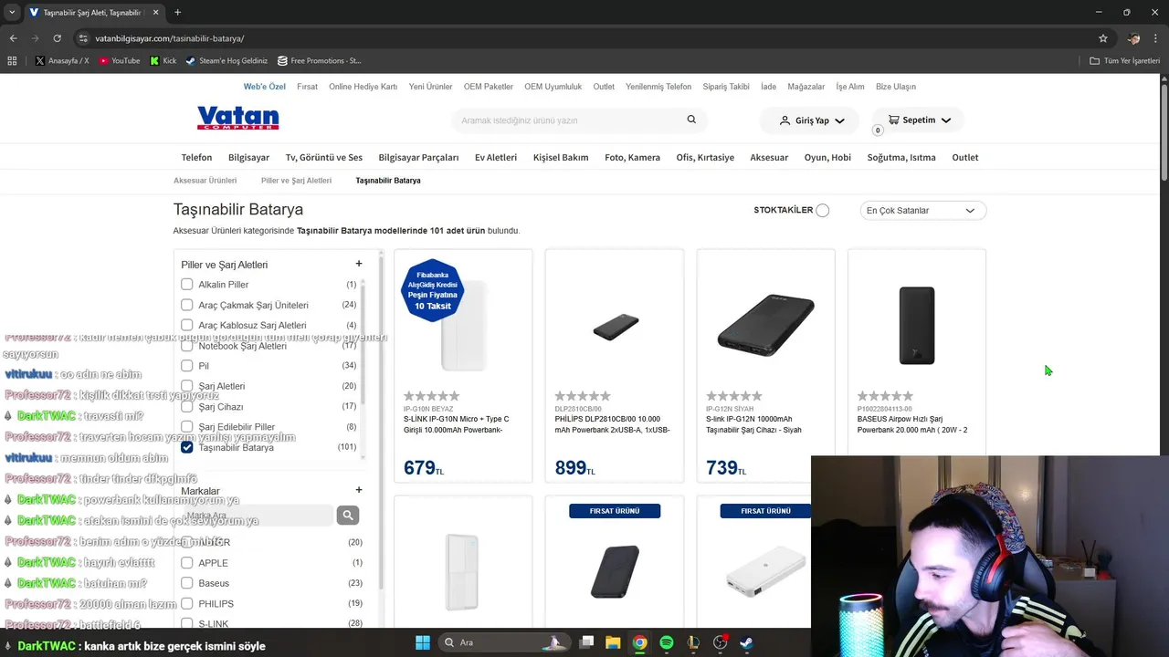Click the shopping cart icon beside Sepetim

[x=893, y=120]
